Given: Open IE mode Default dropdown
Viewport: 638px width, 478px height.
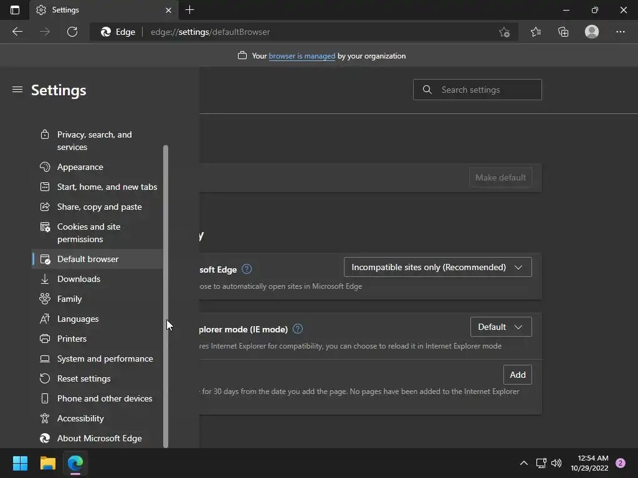Looking at the screenshot, I should pyautogui.click(x=501, y=327).
